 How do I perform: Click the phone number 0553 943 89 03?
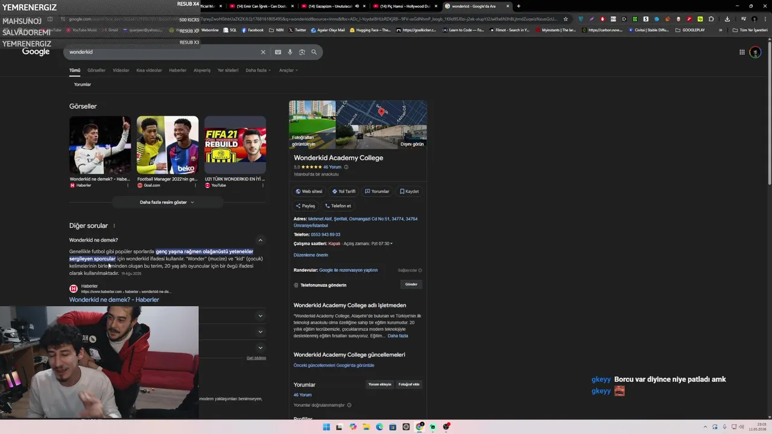pyautogui.click(x=326, y=234)
